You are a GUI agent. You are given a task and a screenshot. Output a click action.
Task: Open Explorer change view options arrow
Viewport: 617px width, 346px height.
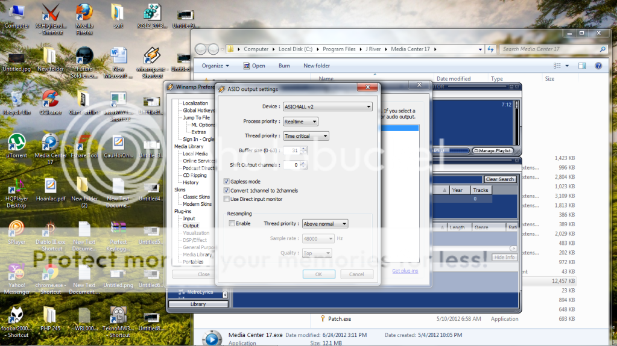567,66
